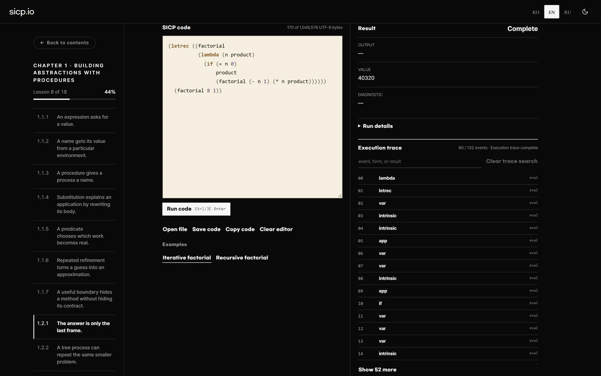Click inside the SICP code editor
The image size is (601, 376).
coord(252,117)
